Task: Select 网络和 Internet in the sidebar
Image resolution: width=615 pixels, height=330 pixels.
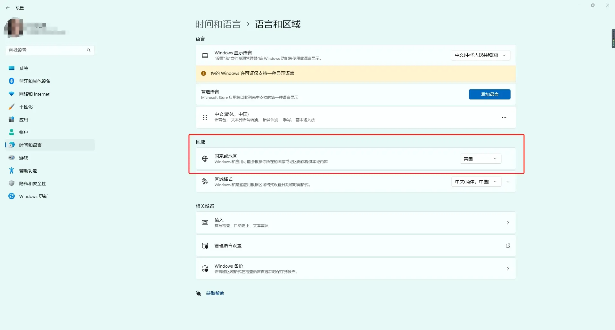Action: [50, 94]
